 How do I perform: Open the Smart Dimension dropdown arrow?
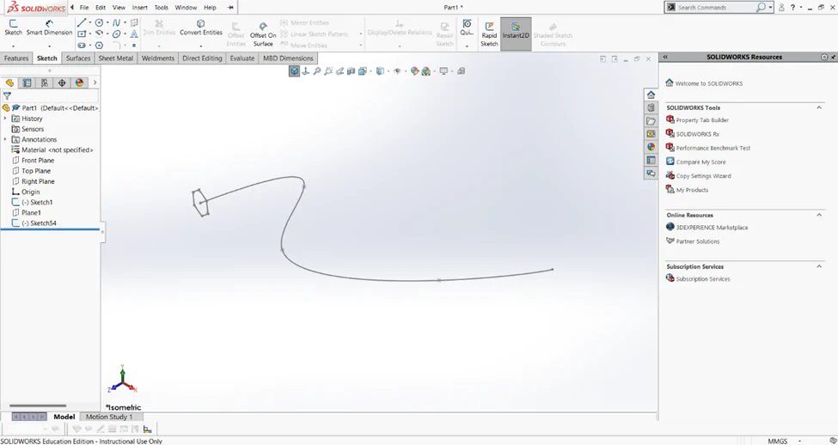(x=49, y=46)
